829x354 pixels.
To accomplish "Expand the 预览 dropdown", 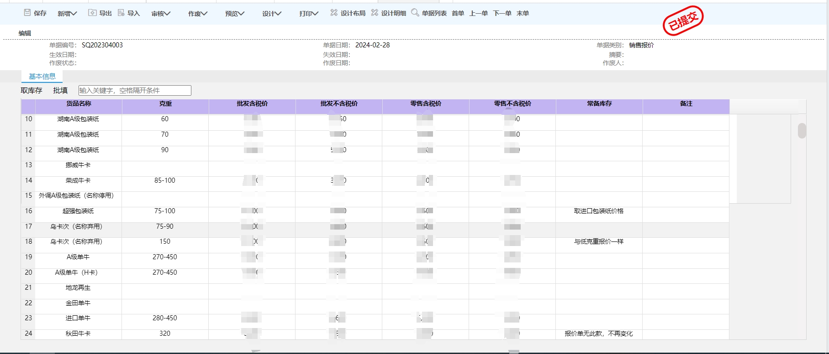I will pyautogui.click(x=235, y=14).
